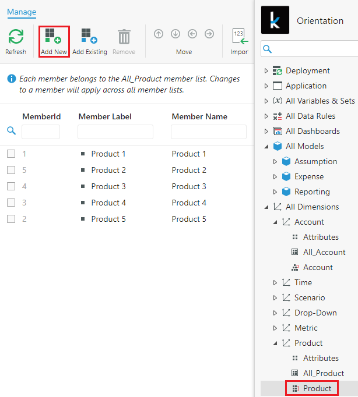Collapse the All Dimensions node
This screenshot has width=358, height=397.
(266, 207)
